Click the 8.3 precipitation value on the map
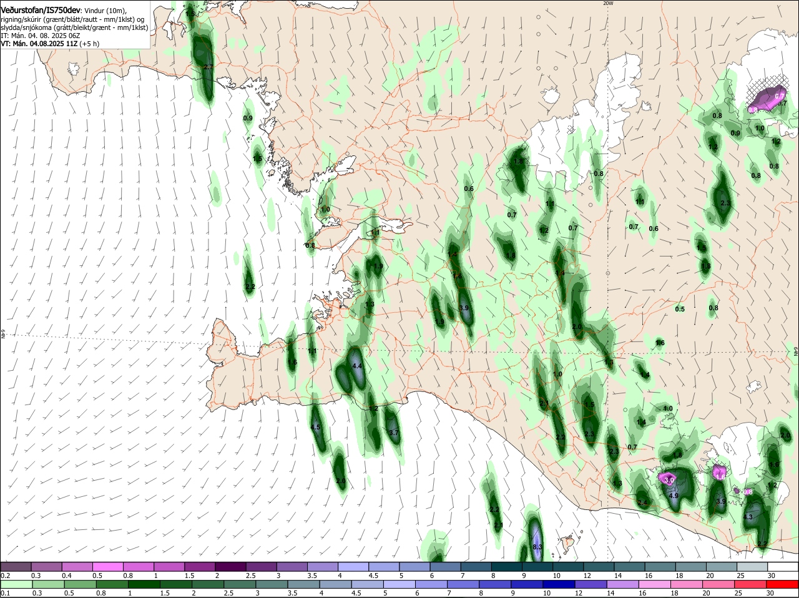The height and width of the screenshot is (598, 799). click(x=537, y=547)
